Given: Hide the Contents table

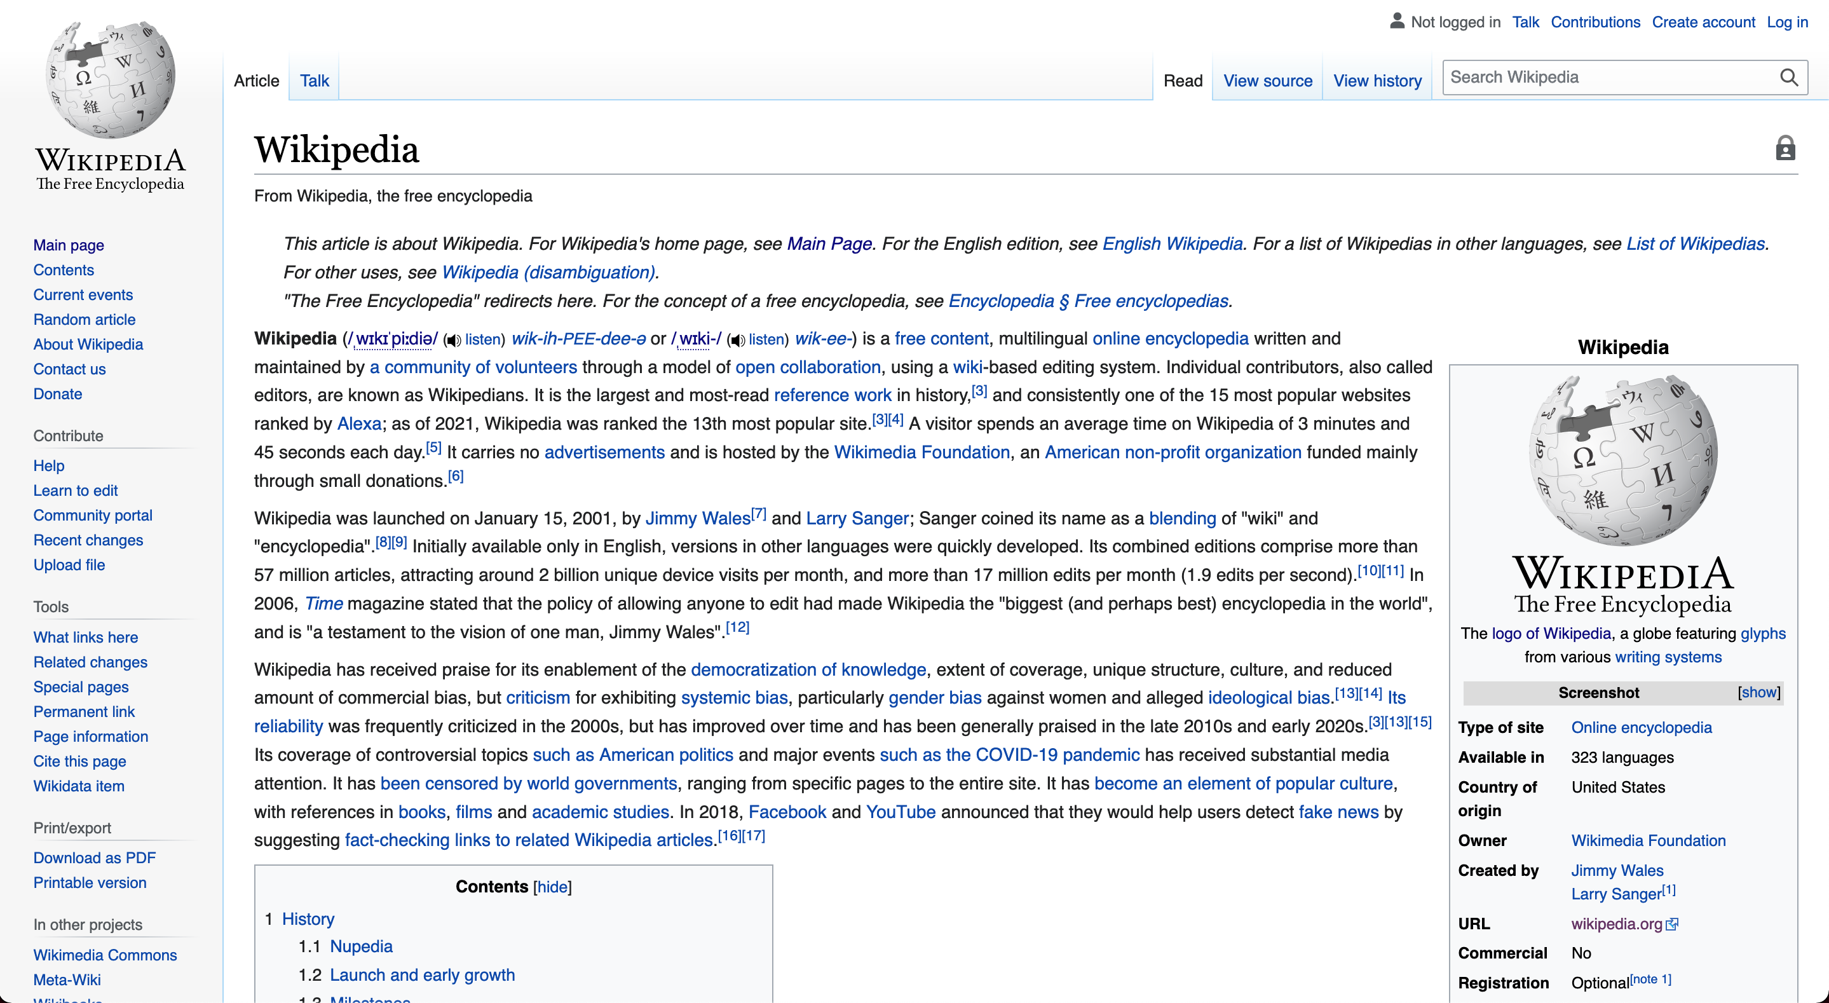Looking at the screenshot, I should (552, 887).
